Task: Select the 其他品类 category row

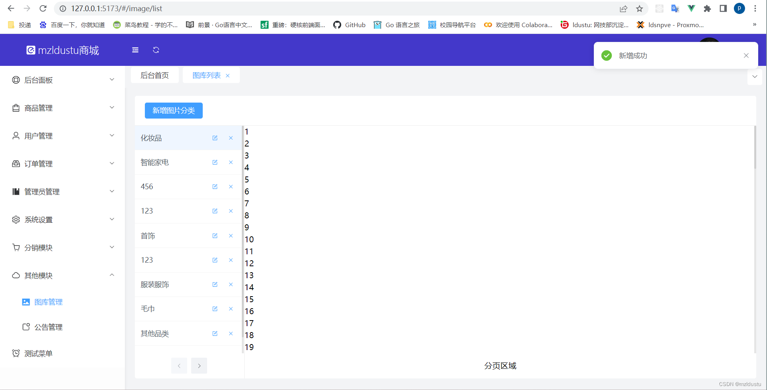Action: 188,333
